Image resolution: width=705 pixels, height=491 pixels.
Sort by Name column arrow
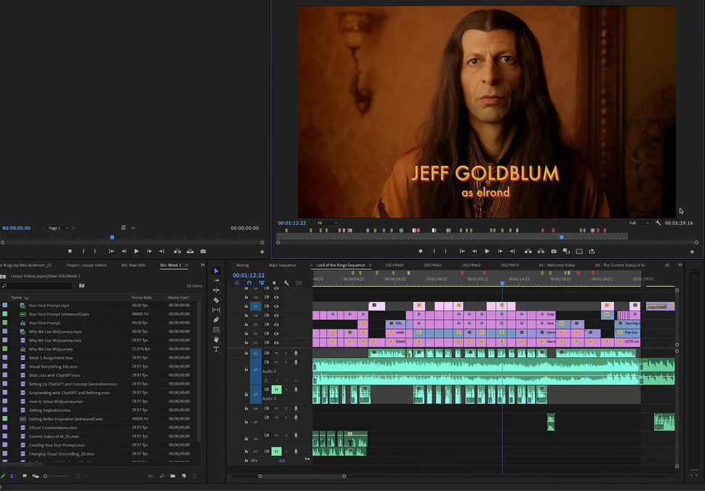coord(26,298)
